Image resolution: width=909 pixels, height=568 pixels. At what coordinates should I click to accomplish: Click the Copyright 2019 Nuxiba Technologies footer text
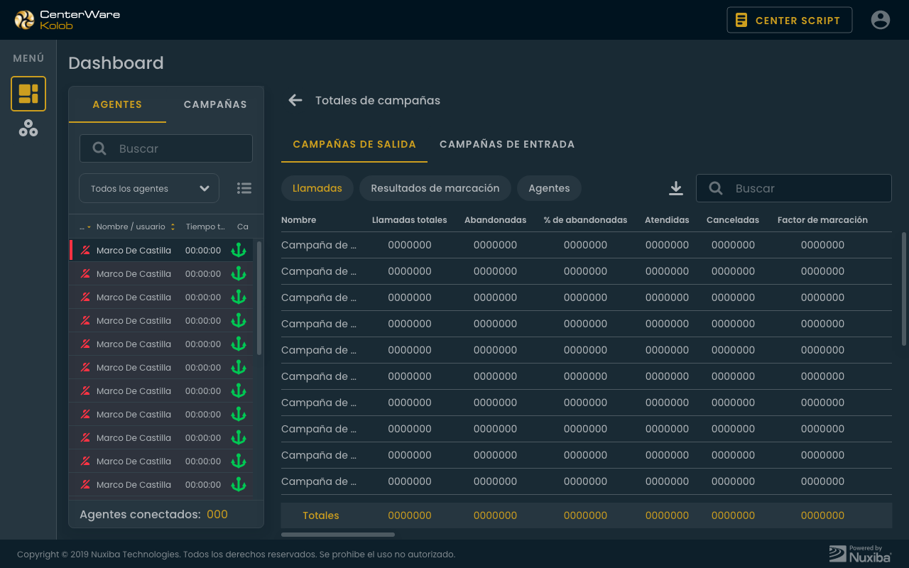point(236,554)
